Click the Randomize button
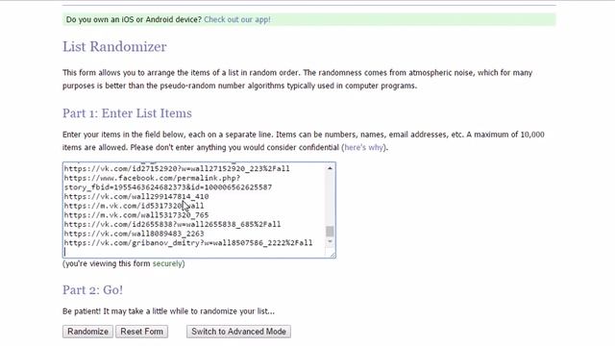The width and height of the screenshot is (615, 346). tap(87, 332)
